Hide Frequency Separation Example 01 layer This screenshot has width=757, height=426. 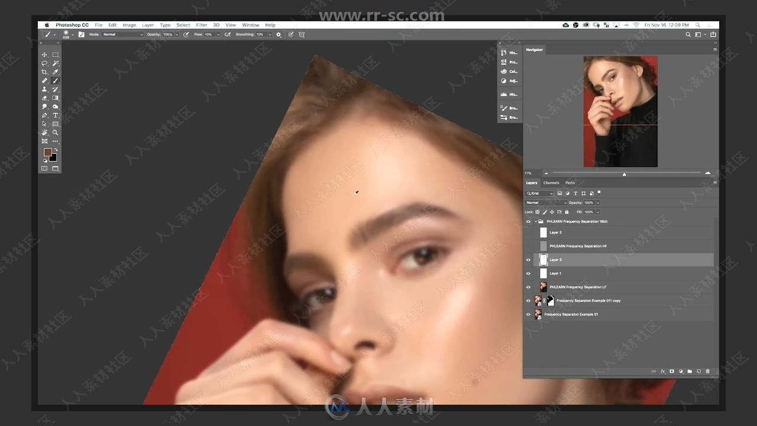point(529,314)
